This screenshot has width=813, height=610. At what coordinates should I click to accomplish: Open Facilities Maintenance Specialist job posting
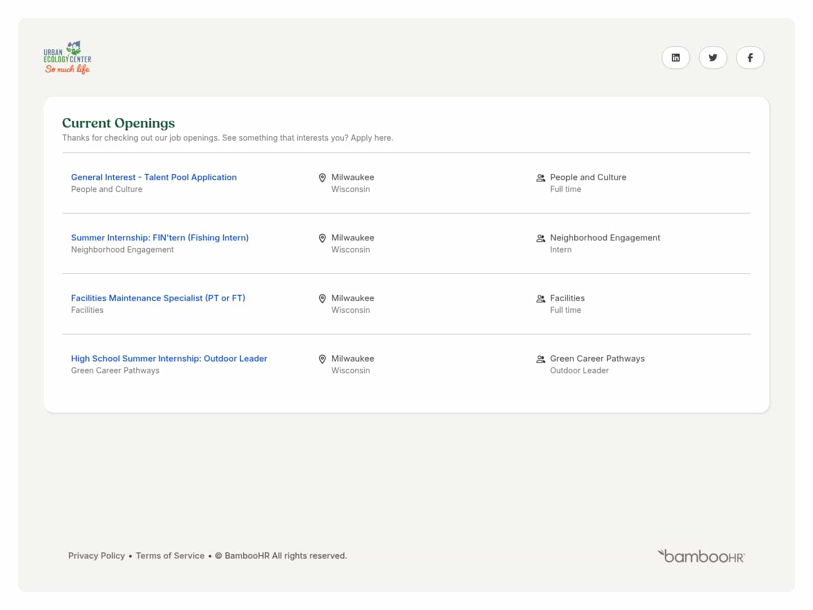(x=158, y=298)
